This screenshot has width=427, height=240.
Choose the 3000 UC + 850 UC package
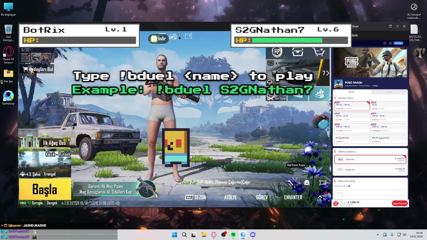(x=352, y=128)
